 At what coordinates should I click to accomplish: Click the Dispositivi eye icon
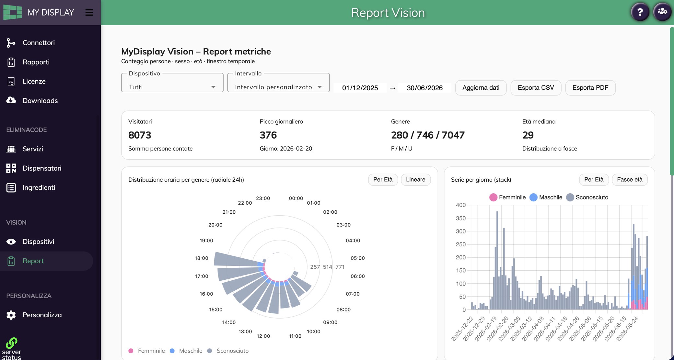[11, 242]
